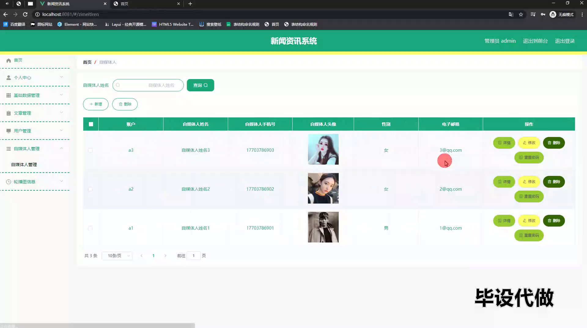
Task: Click the 自媒体人姓名1 cell
Action: 196,228
